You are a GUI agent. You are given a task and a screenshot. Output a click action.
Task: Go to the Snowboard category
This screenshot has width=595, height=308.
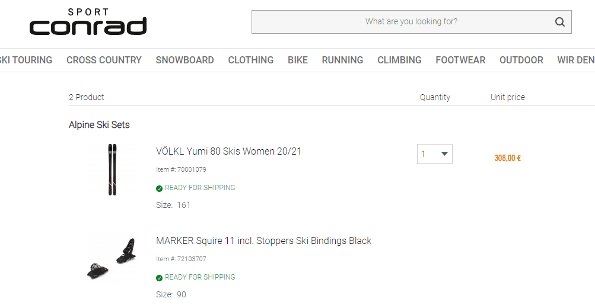pyautogui.click(x=184, y=60)
